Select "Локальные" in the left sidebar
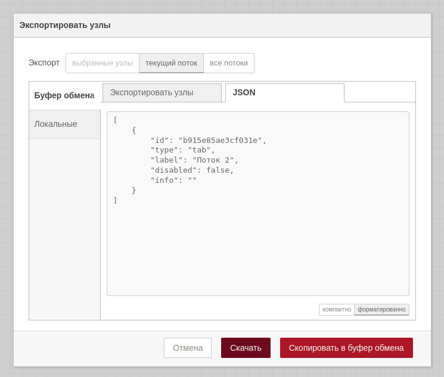The height and width of the screenshot is (377, 444). [x=56, y=124]
